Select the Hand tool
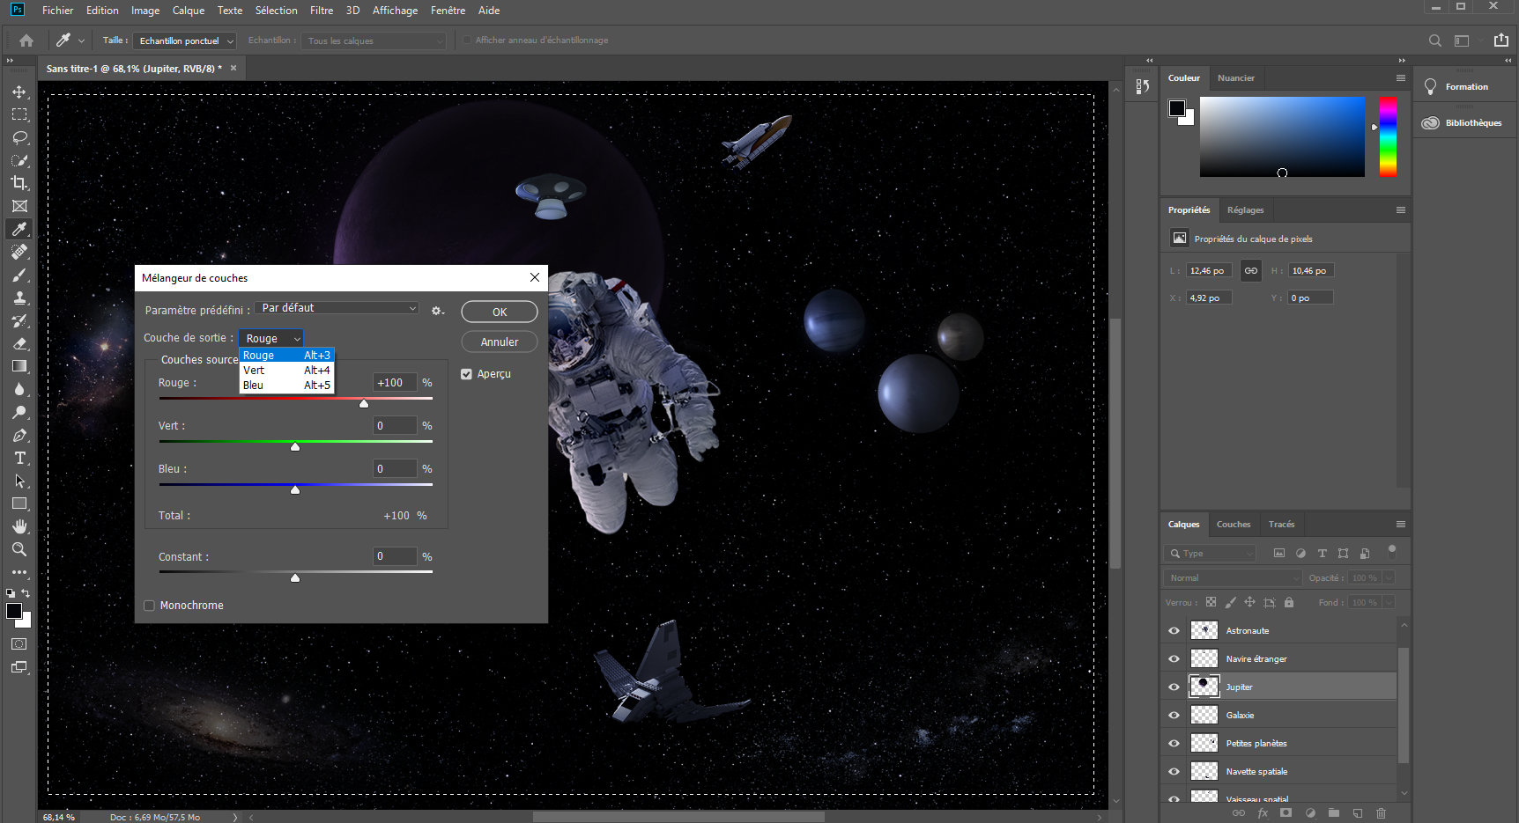The width and height of the screenshot is (1519, 823). 19,526
